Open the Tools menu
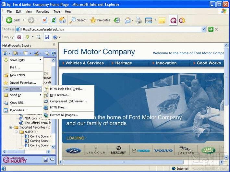This screenshot has width=230, height=172. click(x=57, y=11)
